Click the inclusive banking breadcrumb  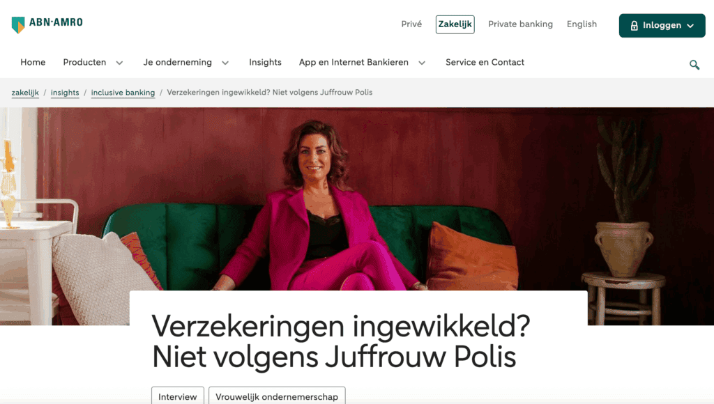click(123, 93)
